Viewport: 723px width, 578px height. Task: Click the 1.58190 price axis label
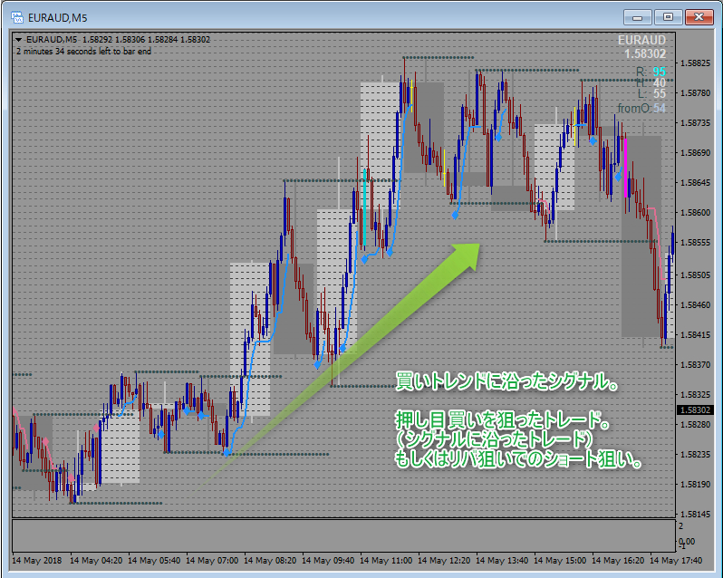[695, 484]
